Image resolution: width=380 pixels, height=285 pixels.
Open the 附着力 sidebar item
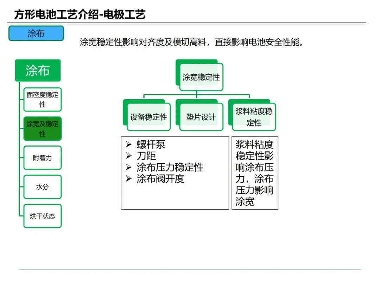43,158
